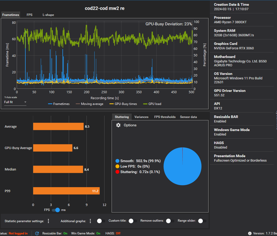Click 'Fullscreen Optimized or Borderless' presentation mode
The image size is (277, 236).
coord(240,161)
